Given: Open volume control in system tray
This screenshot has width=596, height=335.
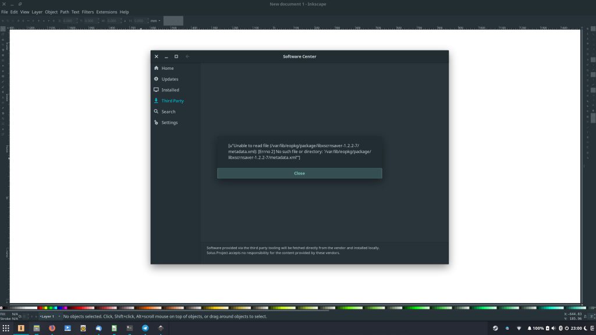Looking at the screenshot, I should 554,328.
